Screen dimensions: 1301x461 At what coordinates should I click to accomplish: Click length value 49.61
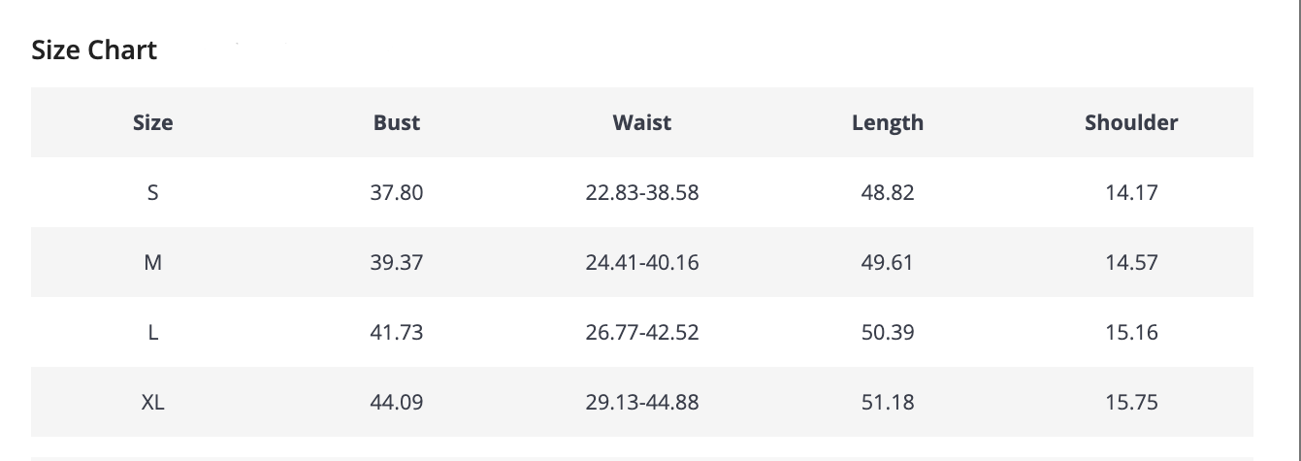point(887,262)
